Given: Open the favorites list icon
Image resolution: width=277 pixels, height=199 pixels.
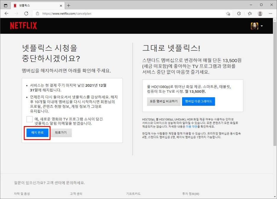Looking at the screenshot, I should (x=249, y=13).
